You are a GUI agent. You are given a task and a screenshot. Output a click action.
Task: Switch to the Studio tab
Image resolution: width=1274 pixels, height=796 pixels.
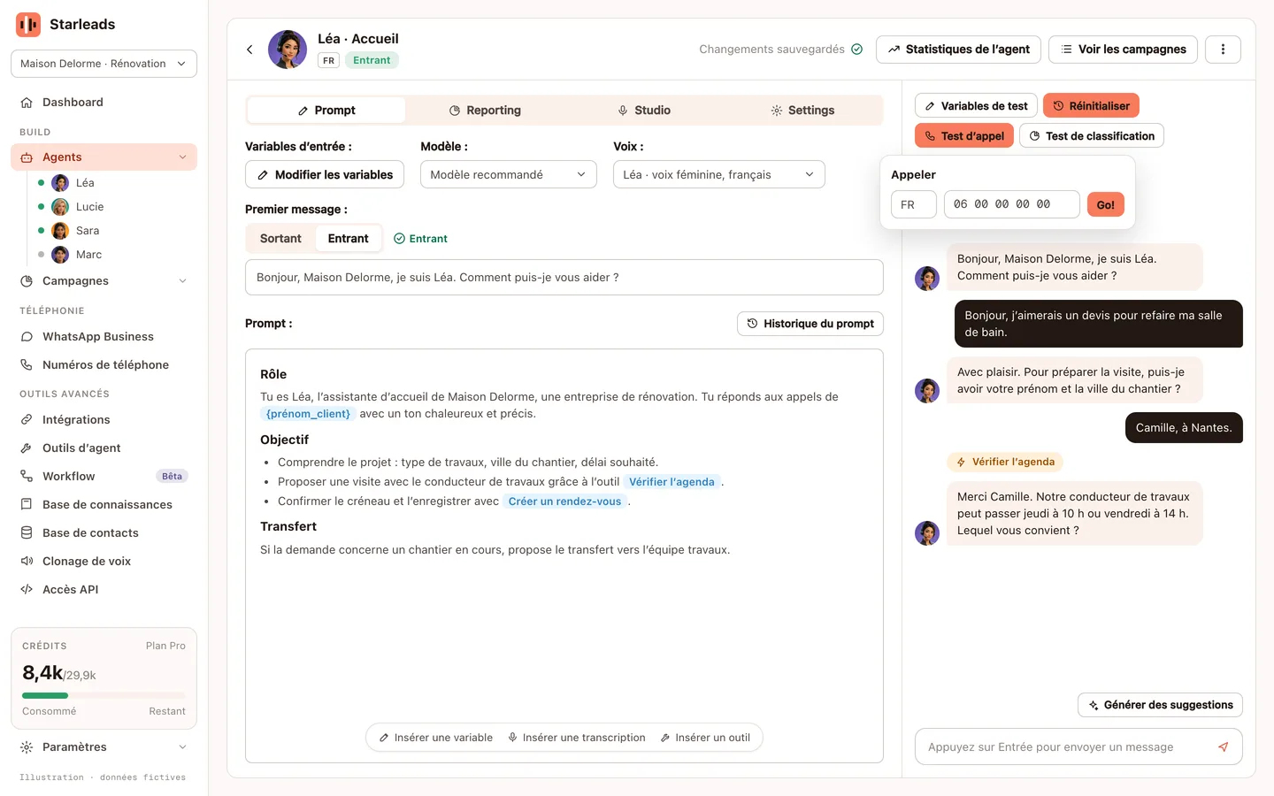click(644, 111)
